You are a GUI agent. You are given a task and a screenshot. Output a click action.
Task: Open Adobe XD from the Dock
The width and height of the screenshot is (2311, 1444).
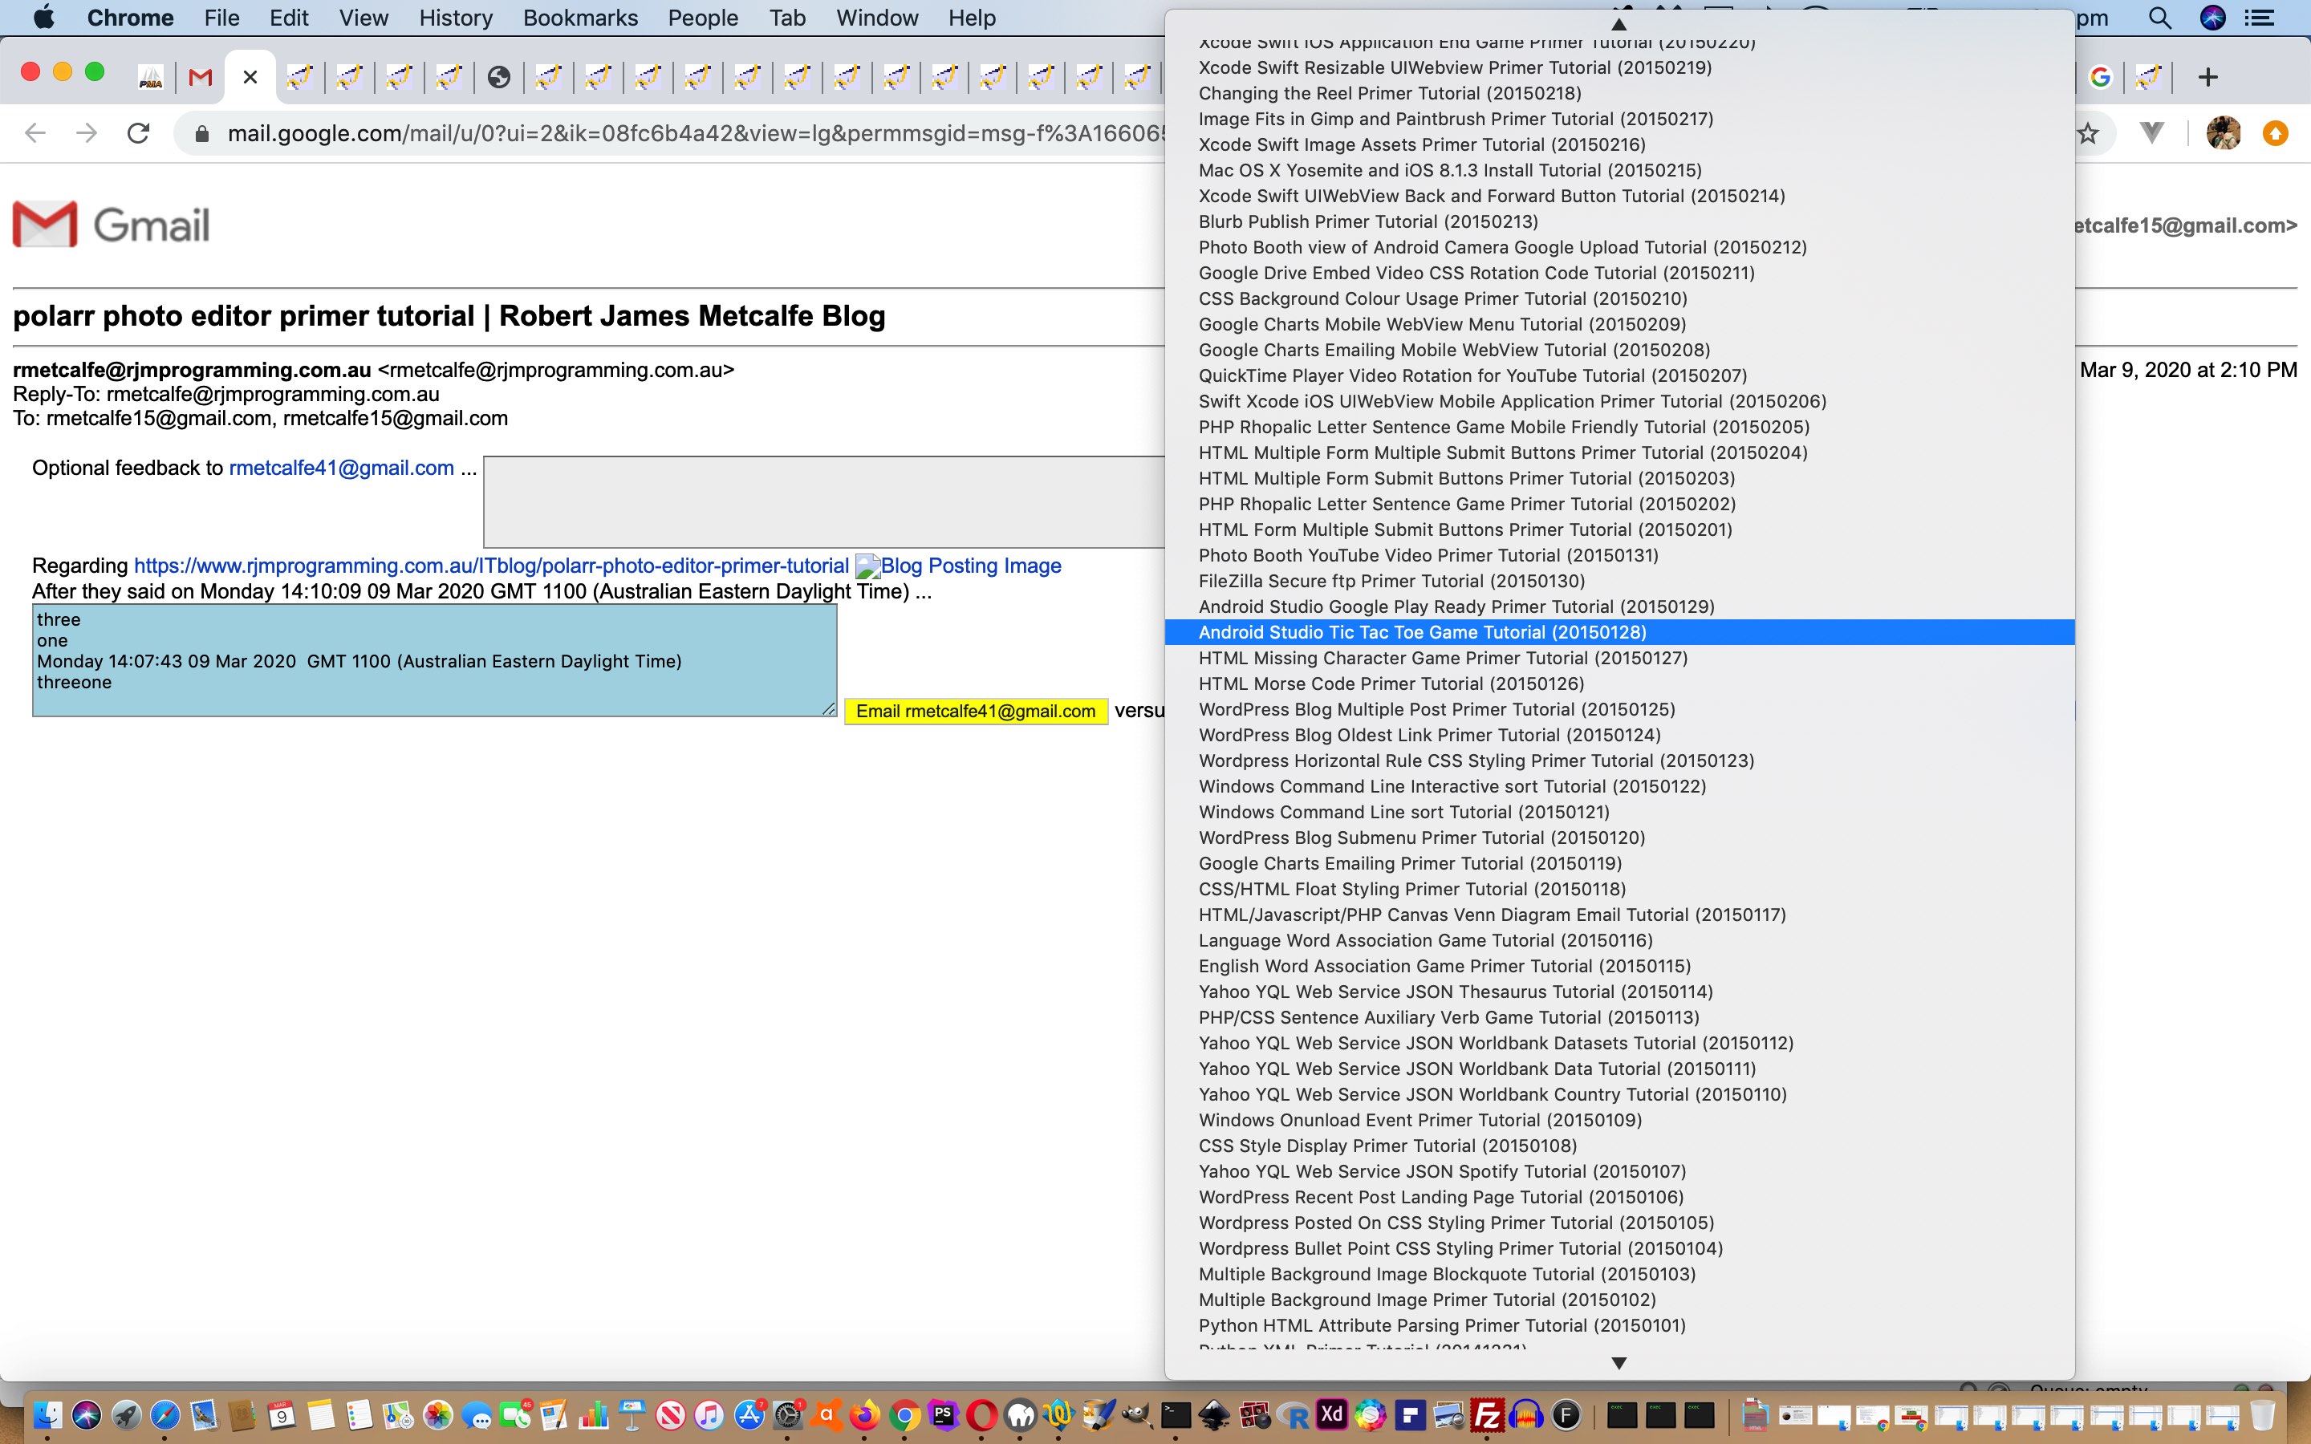pyautogui.click(x=1331, y=1414)
